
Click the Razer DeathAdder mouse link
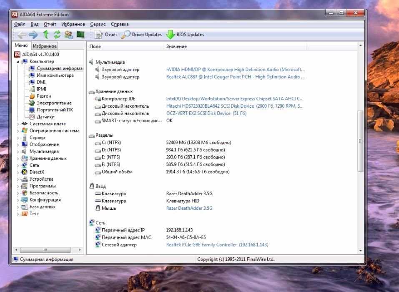189,208
